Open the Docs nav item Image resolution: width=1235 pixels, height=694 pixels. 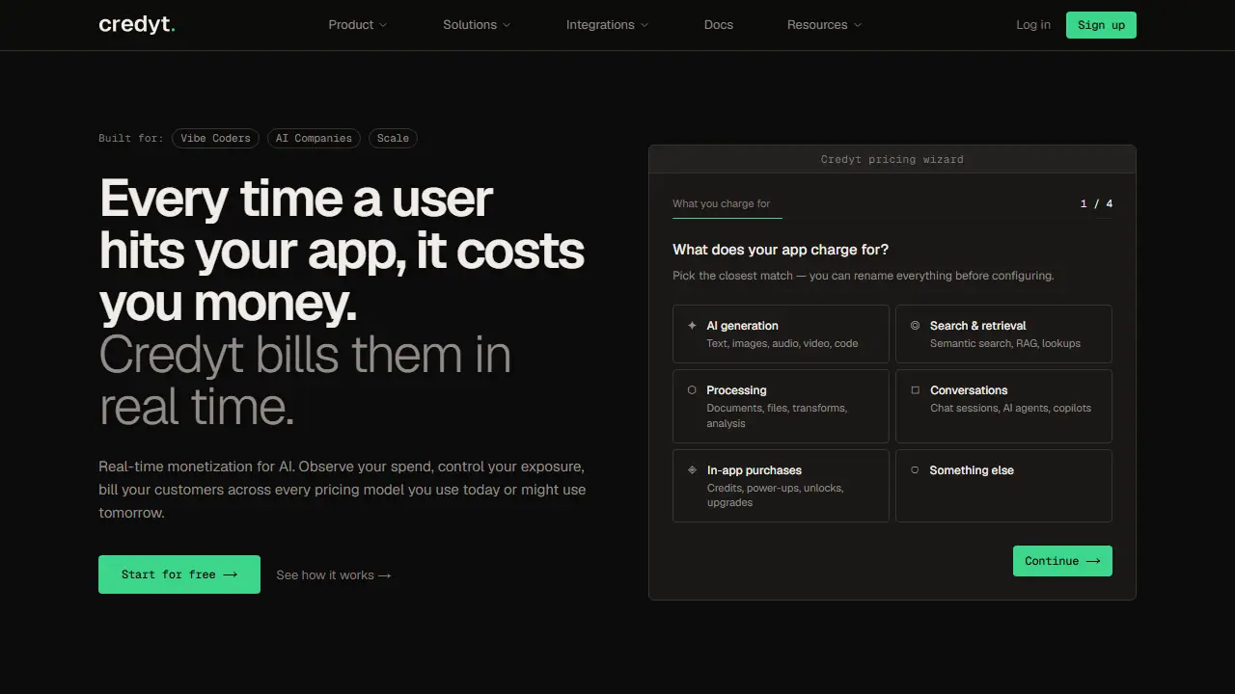pyautogui.click(x=719, y=25)
